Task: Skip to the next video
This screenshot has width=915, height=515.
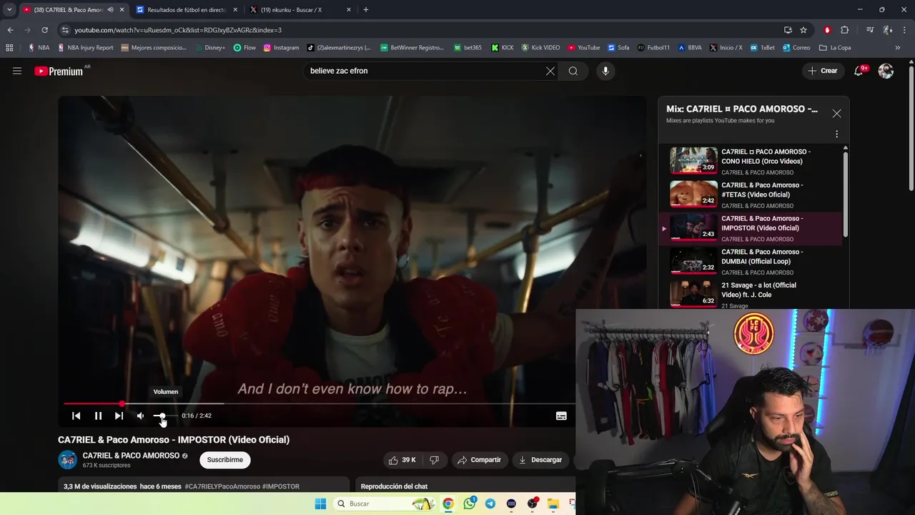Action: coord(119,416)
